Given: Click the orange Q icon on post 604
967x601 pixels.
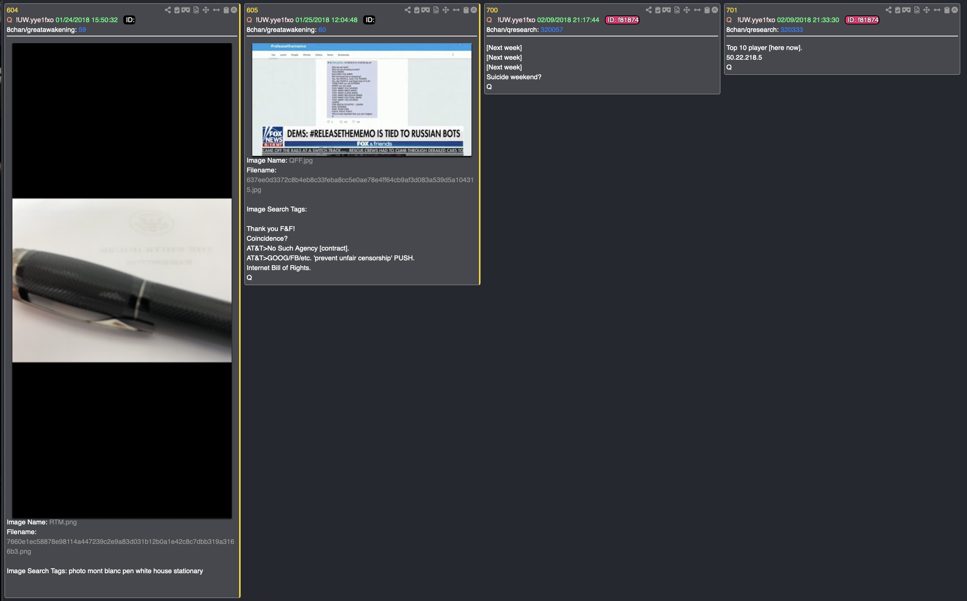Looking at the screenshot, I should pyautogui.click(x=9, y=20).
